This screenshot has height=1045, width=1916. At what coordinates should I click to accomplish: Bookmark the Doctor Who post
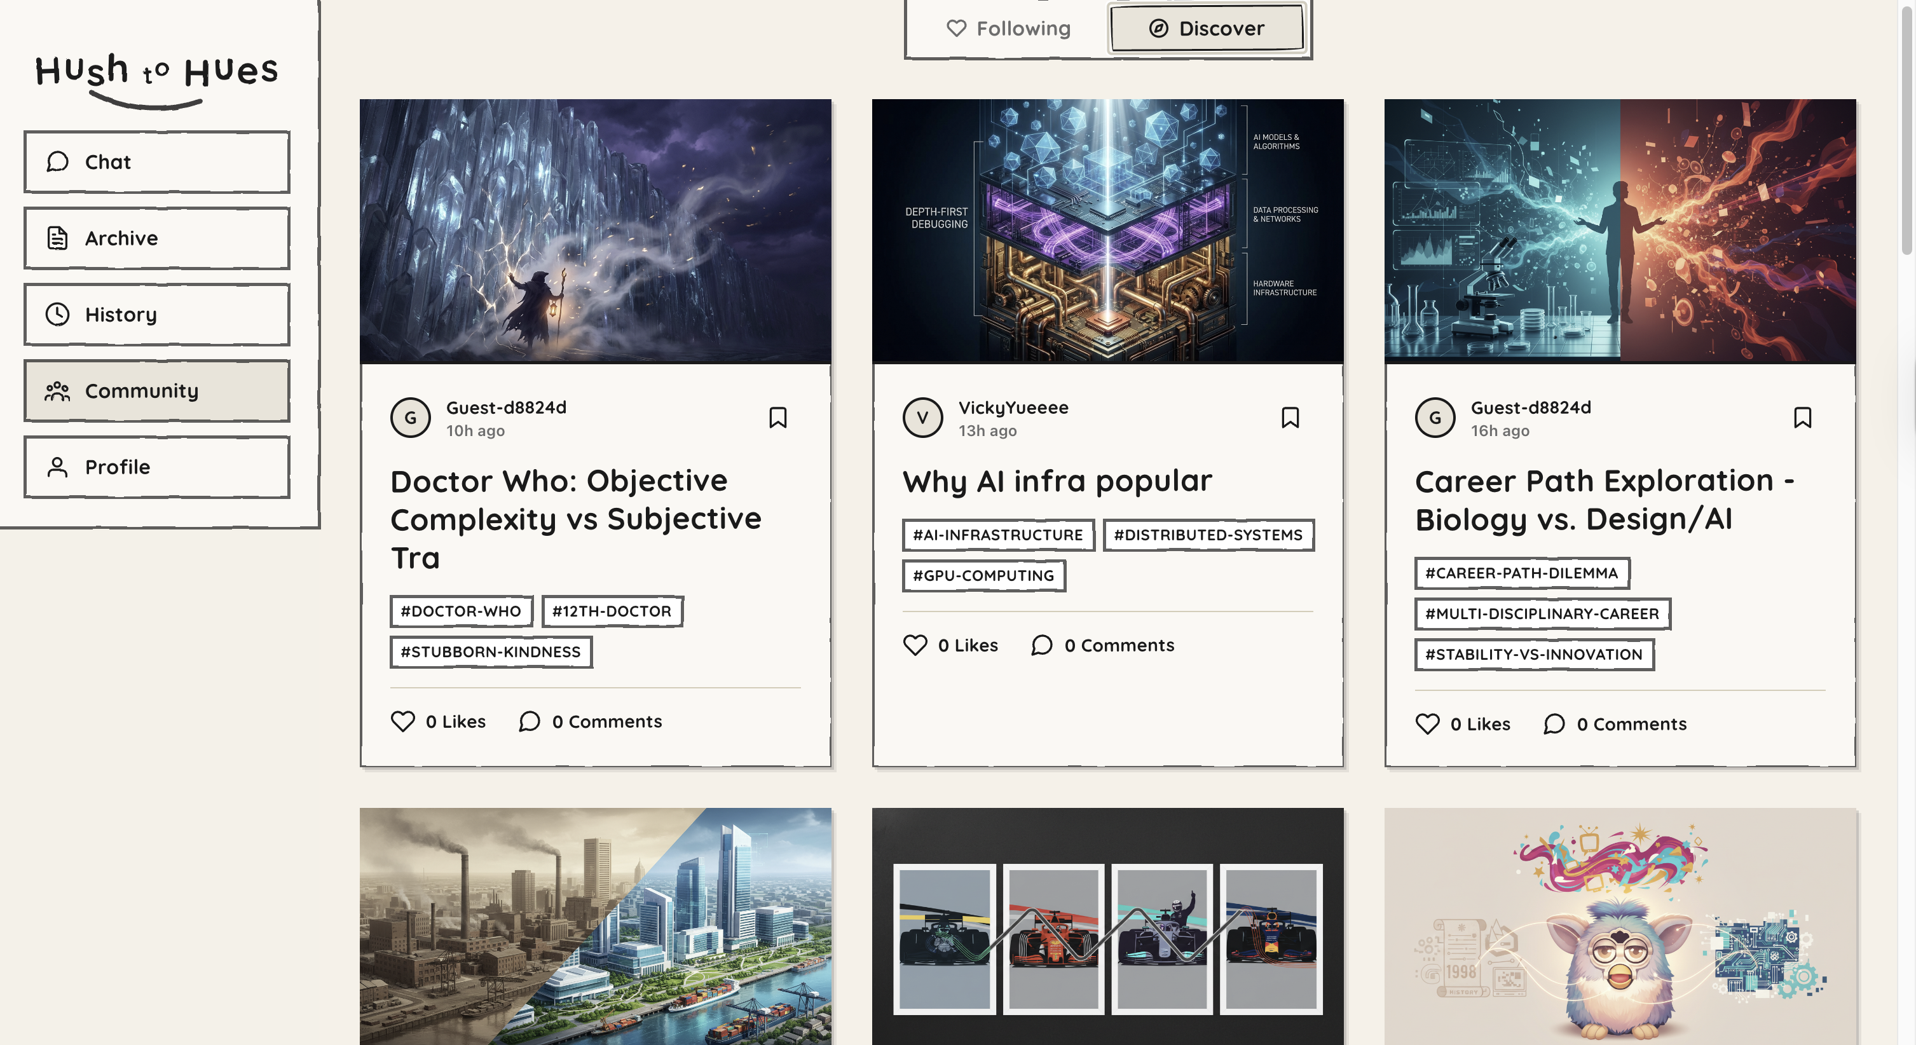tap(777, 417)
